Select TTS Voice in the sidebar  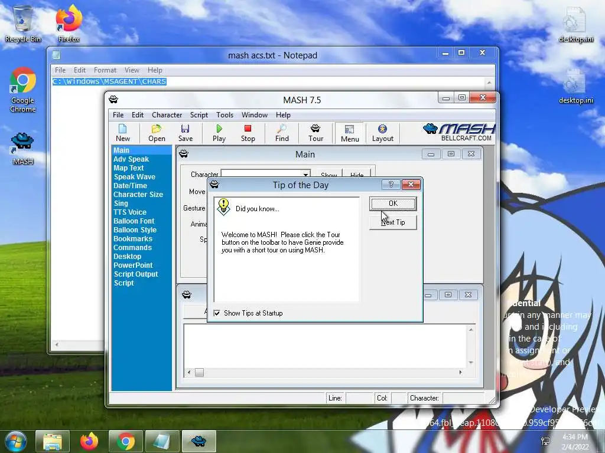pyautogui.click(x=129, y=212)
